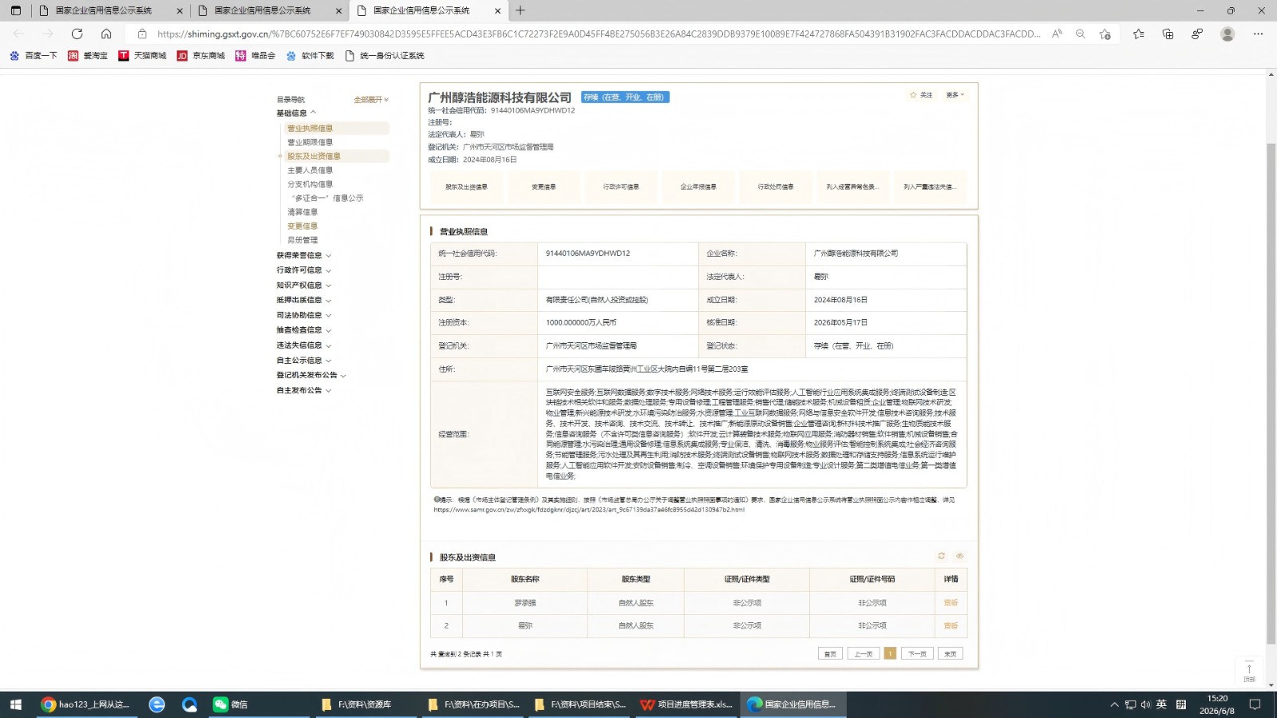Image resolution: width=1277 pixels, height=718 pixels.
Task: Jump to 行政处罚信息 quick tab
Action: [776, 187]
